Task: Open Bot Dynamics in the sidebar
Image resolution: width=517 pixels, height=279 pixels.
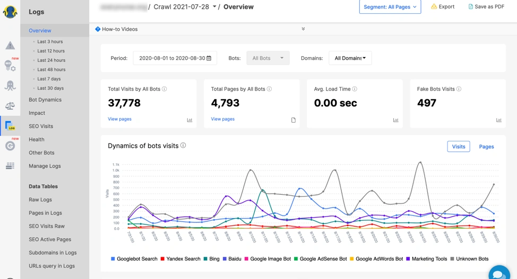Action: point(45,100)
